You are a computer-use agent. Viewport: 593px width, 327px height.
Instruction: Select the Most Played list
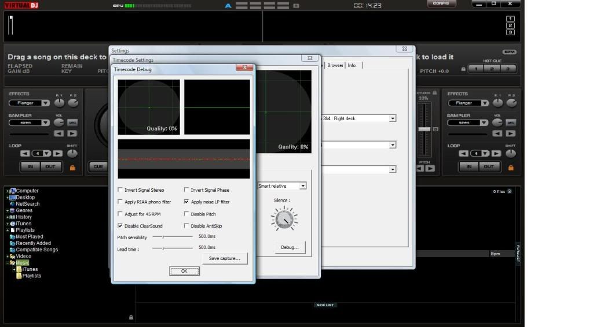pos(30,236)
